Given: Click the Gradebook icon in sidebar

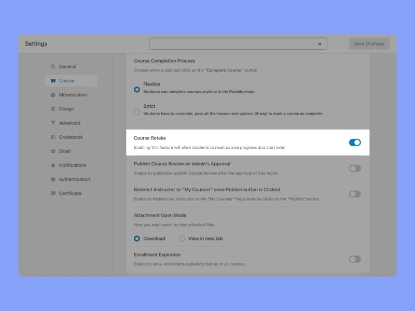Looking at the screenshot, I should [52, 137].
